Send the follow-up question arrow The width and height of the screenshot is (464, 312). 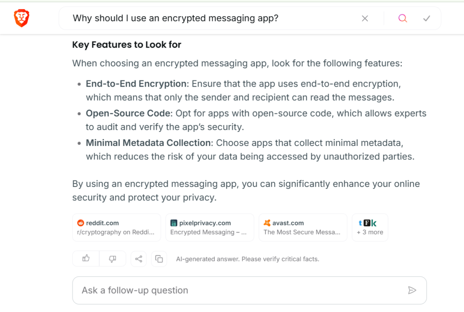[x=412, y=290]
